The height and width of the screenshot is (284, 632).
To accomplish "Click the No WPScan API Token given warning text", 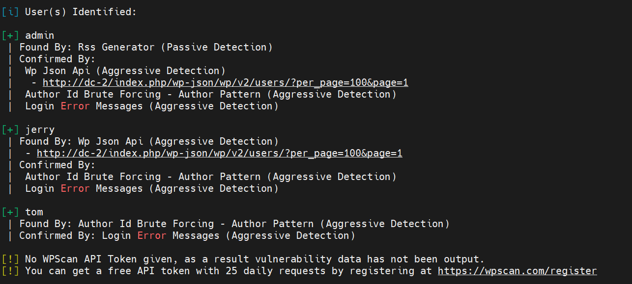I will pyautogui.click(x=255, y=259).
